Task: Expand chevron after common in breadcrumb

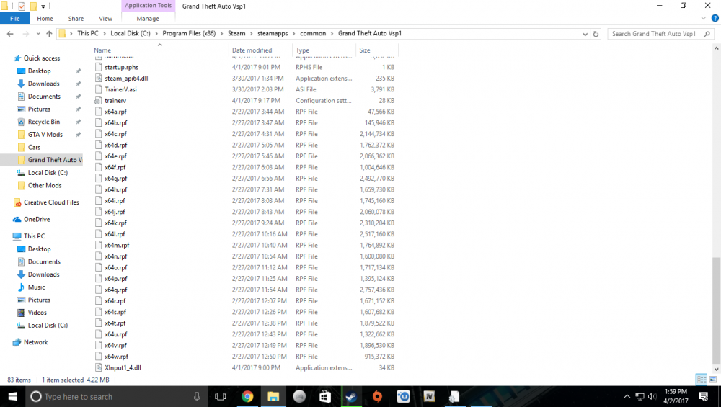Action: point(332,34)
